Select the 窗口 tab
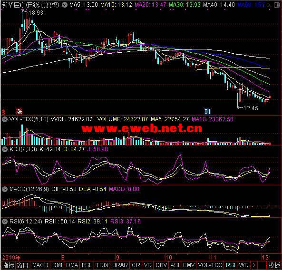Image resolution: width=282 pixels, height=270 pixels. 22,265
